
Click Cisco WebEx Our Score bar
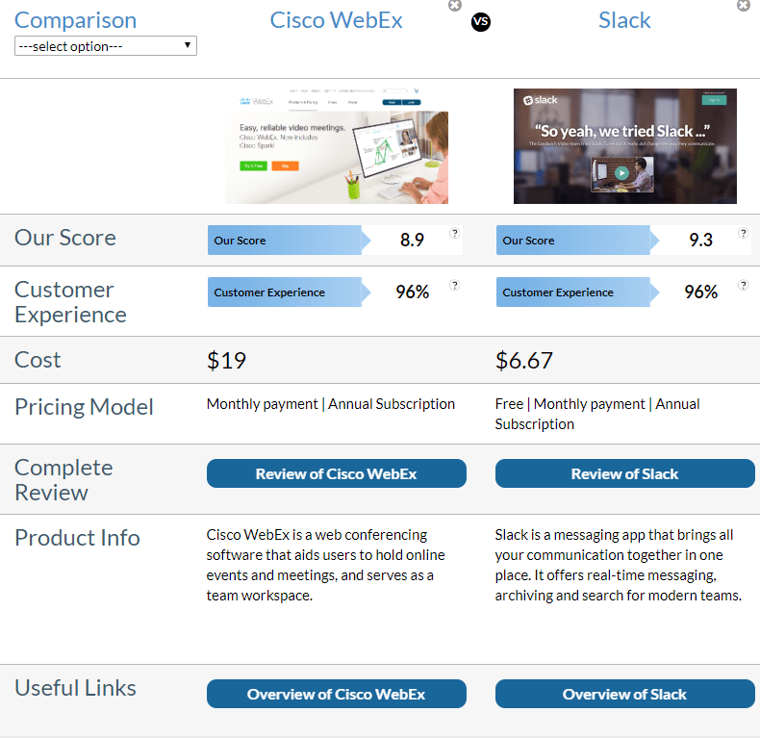(290, 240)
